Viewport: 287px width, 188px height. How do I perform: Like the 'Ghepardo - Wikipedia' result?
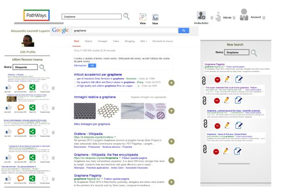pos(8,87)
